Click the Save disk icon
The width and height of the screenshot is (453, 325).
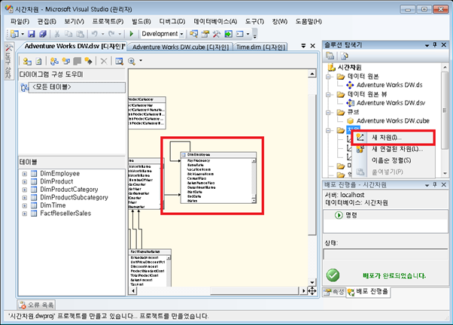click(x=31, y=34)
